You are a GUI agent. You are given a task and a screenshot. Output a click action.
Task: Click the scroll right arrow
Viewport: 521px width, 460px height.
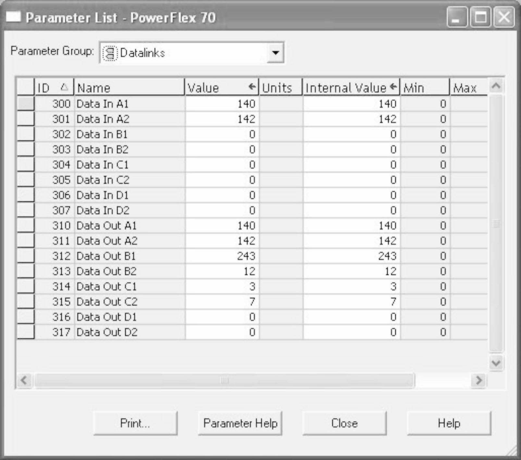tap(479, 380)
